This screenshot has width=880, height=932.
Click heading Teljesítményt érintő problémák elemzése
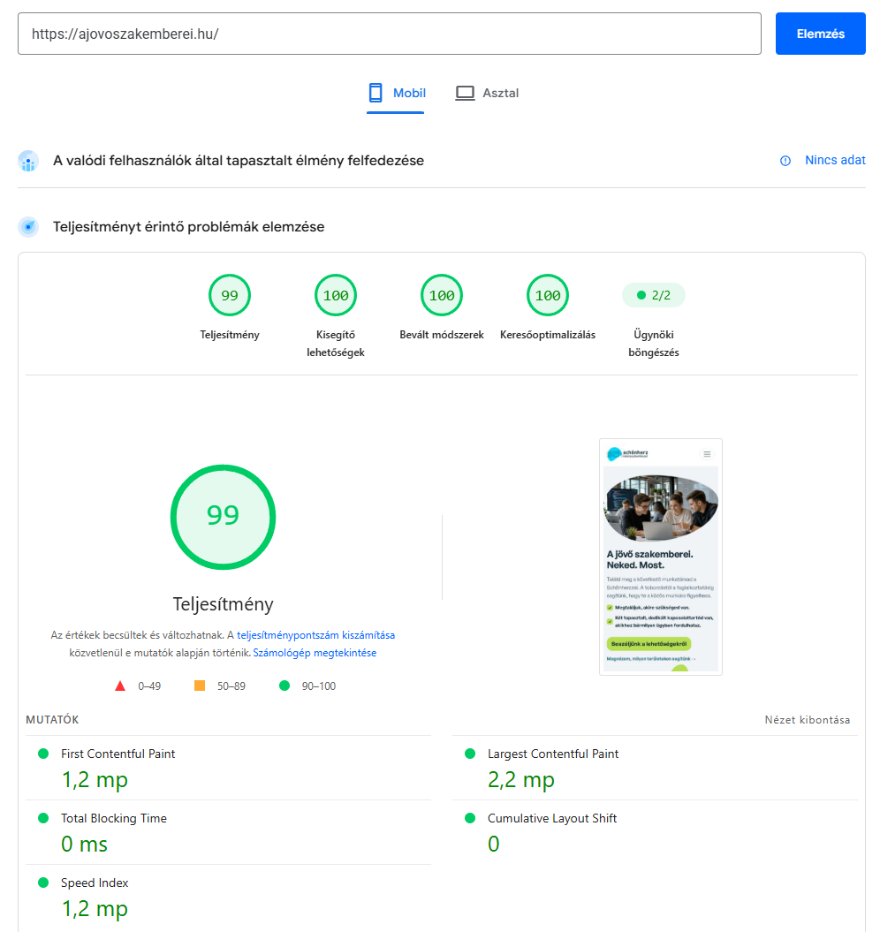click(x=188, y=226)
